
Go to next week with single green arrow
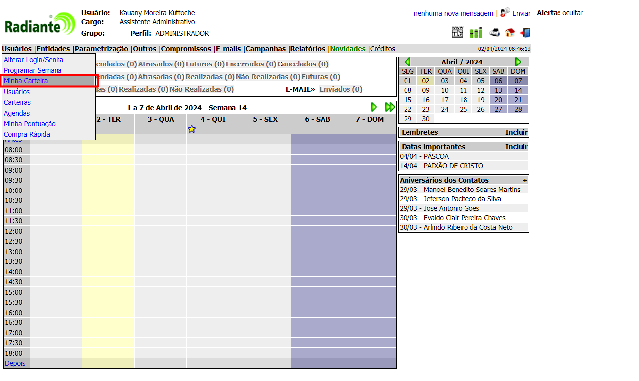374,107
